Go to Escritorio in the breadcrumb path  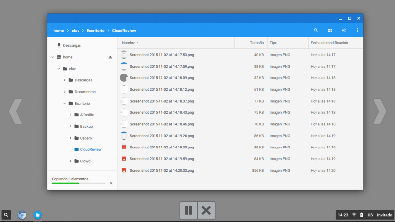coord(95,31)
